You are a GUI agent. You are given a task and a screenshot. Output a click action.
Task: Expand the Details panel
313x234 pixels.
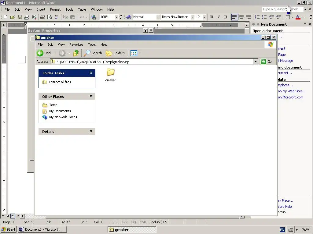tap(91, 131)
